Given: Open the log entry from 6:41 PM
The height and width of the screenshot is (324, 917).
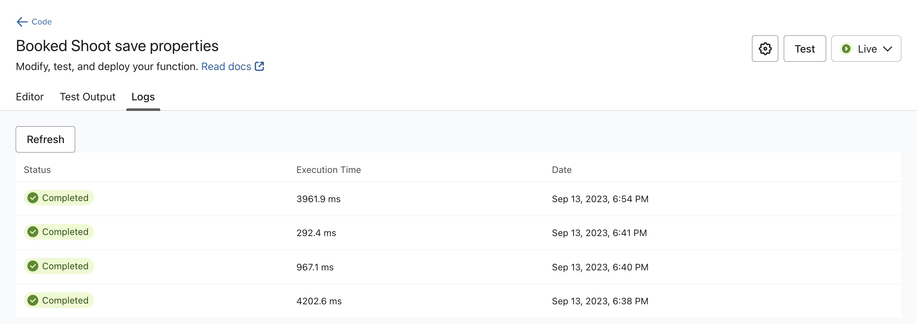Looking at the screenshot, I should 599,233.
